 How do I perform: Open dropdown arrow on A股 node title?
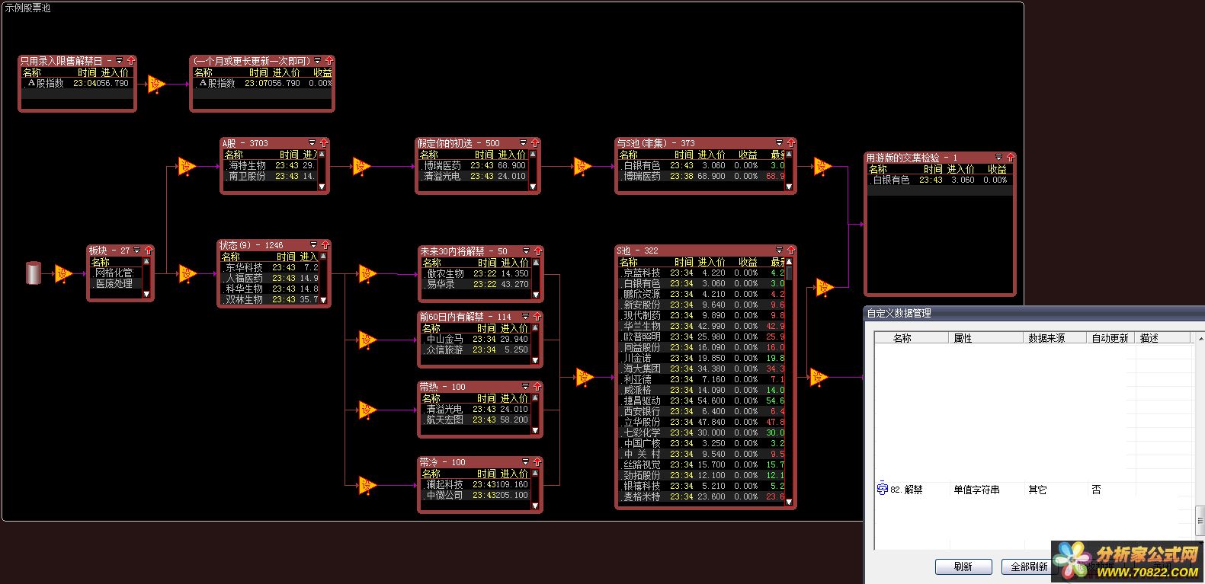tap(312, 143)
